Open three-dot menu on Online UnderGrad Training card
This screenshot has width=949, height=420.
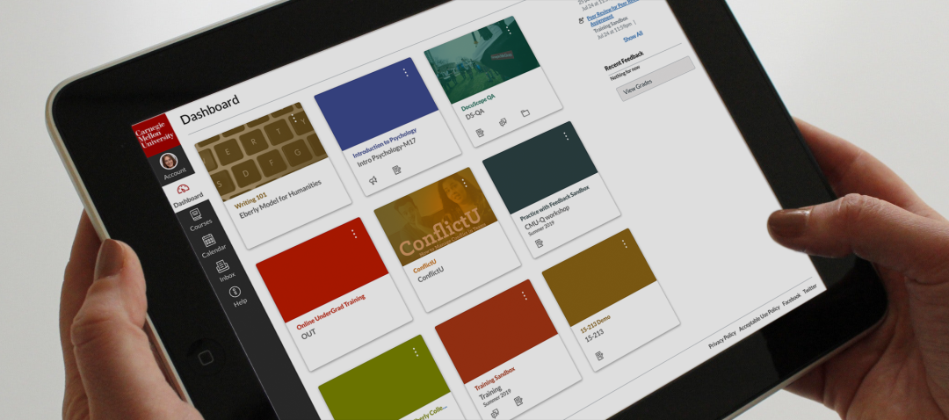pyautogui.click(x=354, y=233)
